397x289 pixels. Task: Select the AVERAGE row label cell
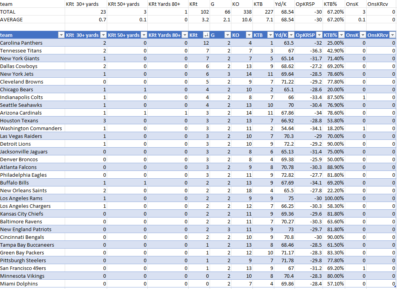coord(32,20)
